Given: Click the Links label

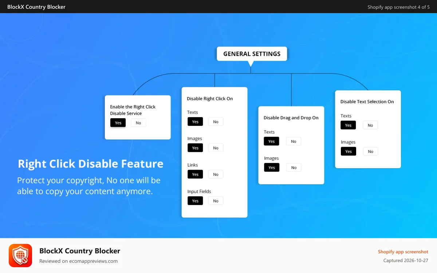Looking at the screenshot, I should (x=193, y=165).
